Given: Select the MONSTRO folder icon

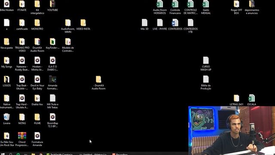Looking at the screenshot, I should click(37, 22).
